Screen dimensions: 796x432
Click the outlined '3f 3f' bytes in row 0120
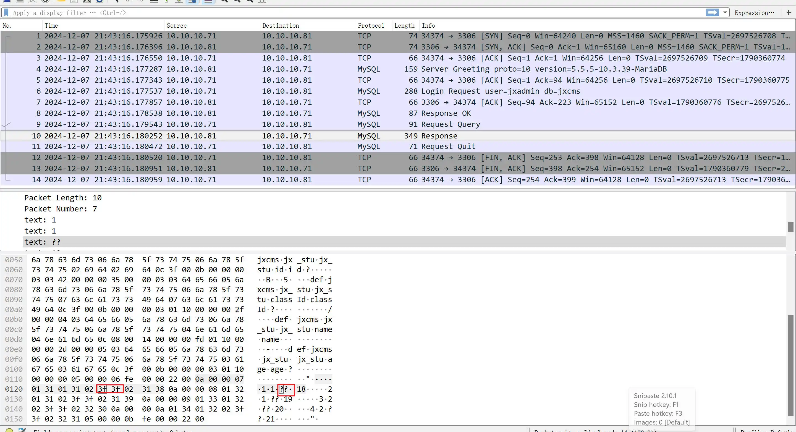click(x=110, y=389)
